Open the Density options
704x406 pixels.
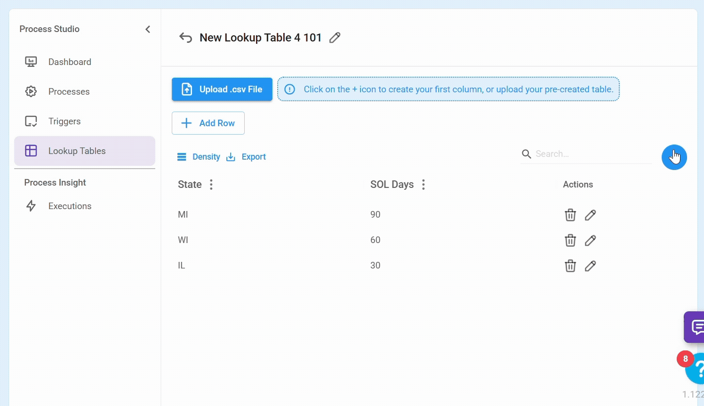(x=199, y=157)
